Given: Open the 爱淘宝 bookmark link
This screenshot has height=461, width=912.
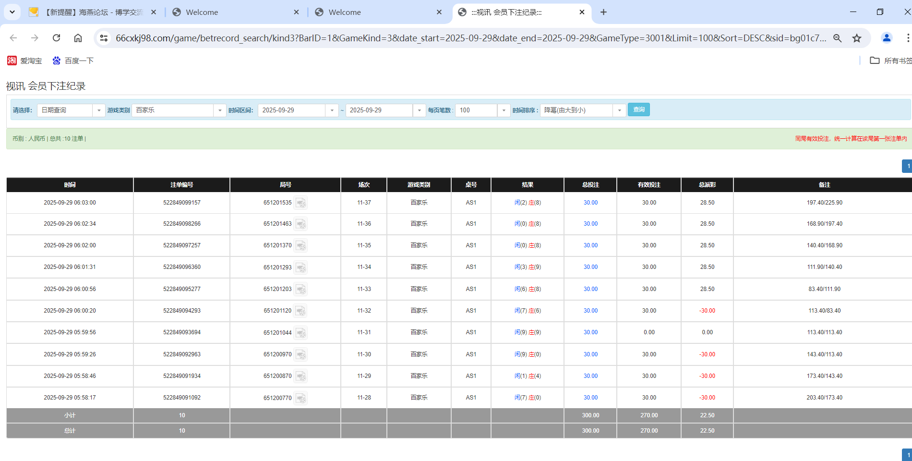Looking at the screenshot, I should 24,61.
